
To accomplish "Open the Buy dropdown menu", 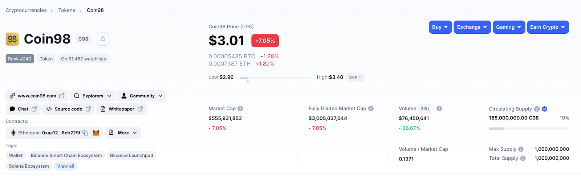I will pos(440,27).
